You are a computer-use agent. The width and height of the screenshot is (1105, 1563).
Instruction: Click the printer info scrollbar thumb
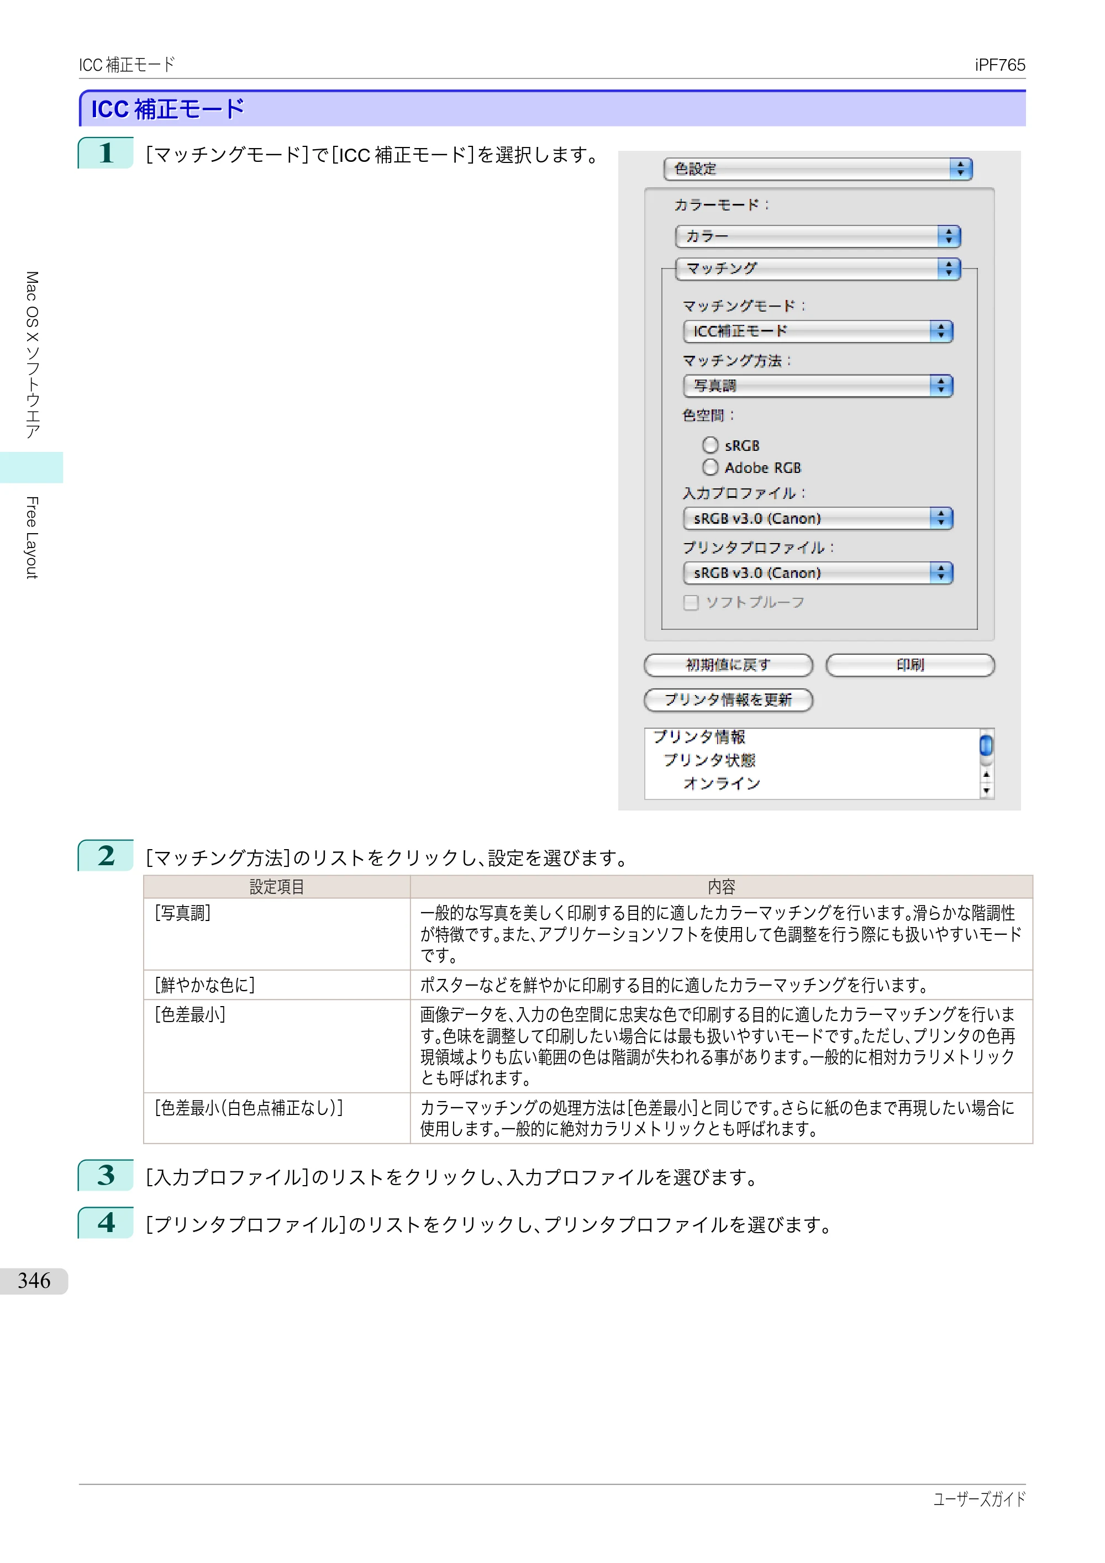click(x=986, y=745)
